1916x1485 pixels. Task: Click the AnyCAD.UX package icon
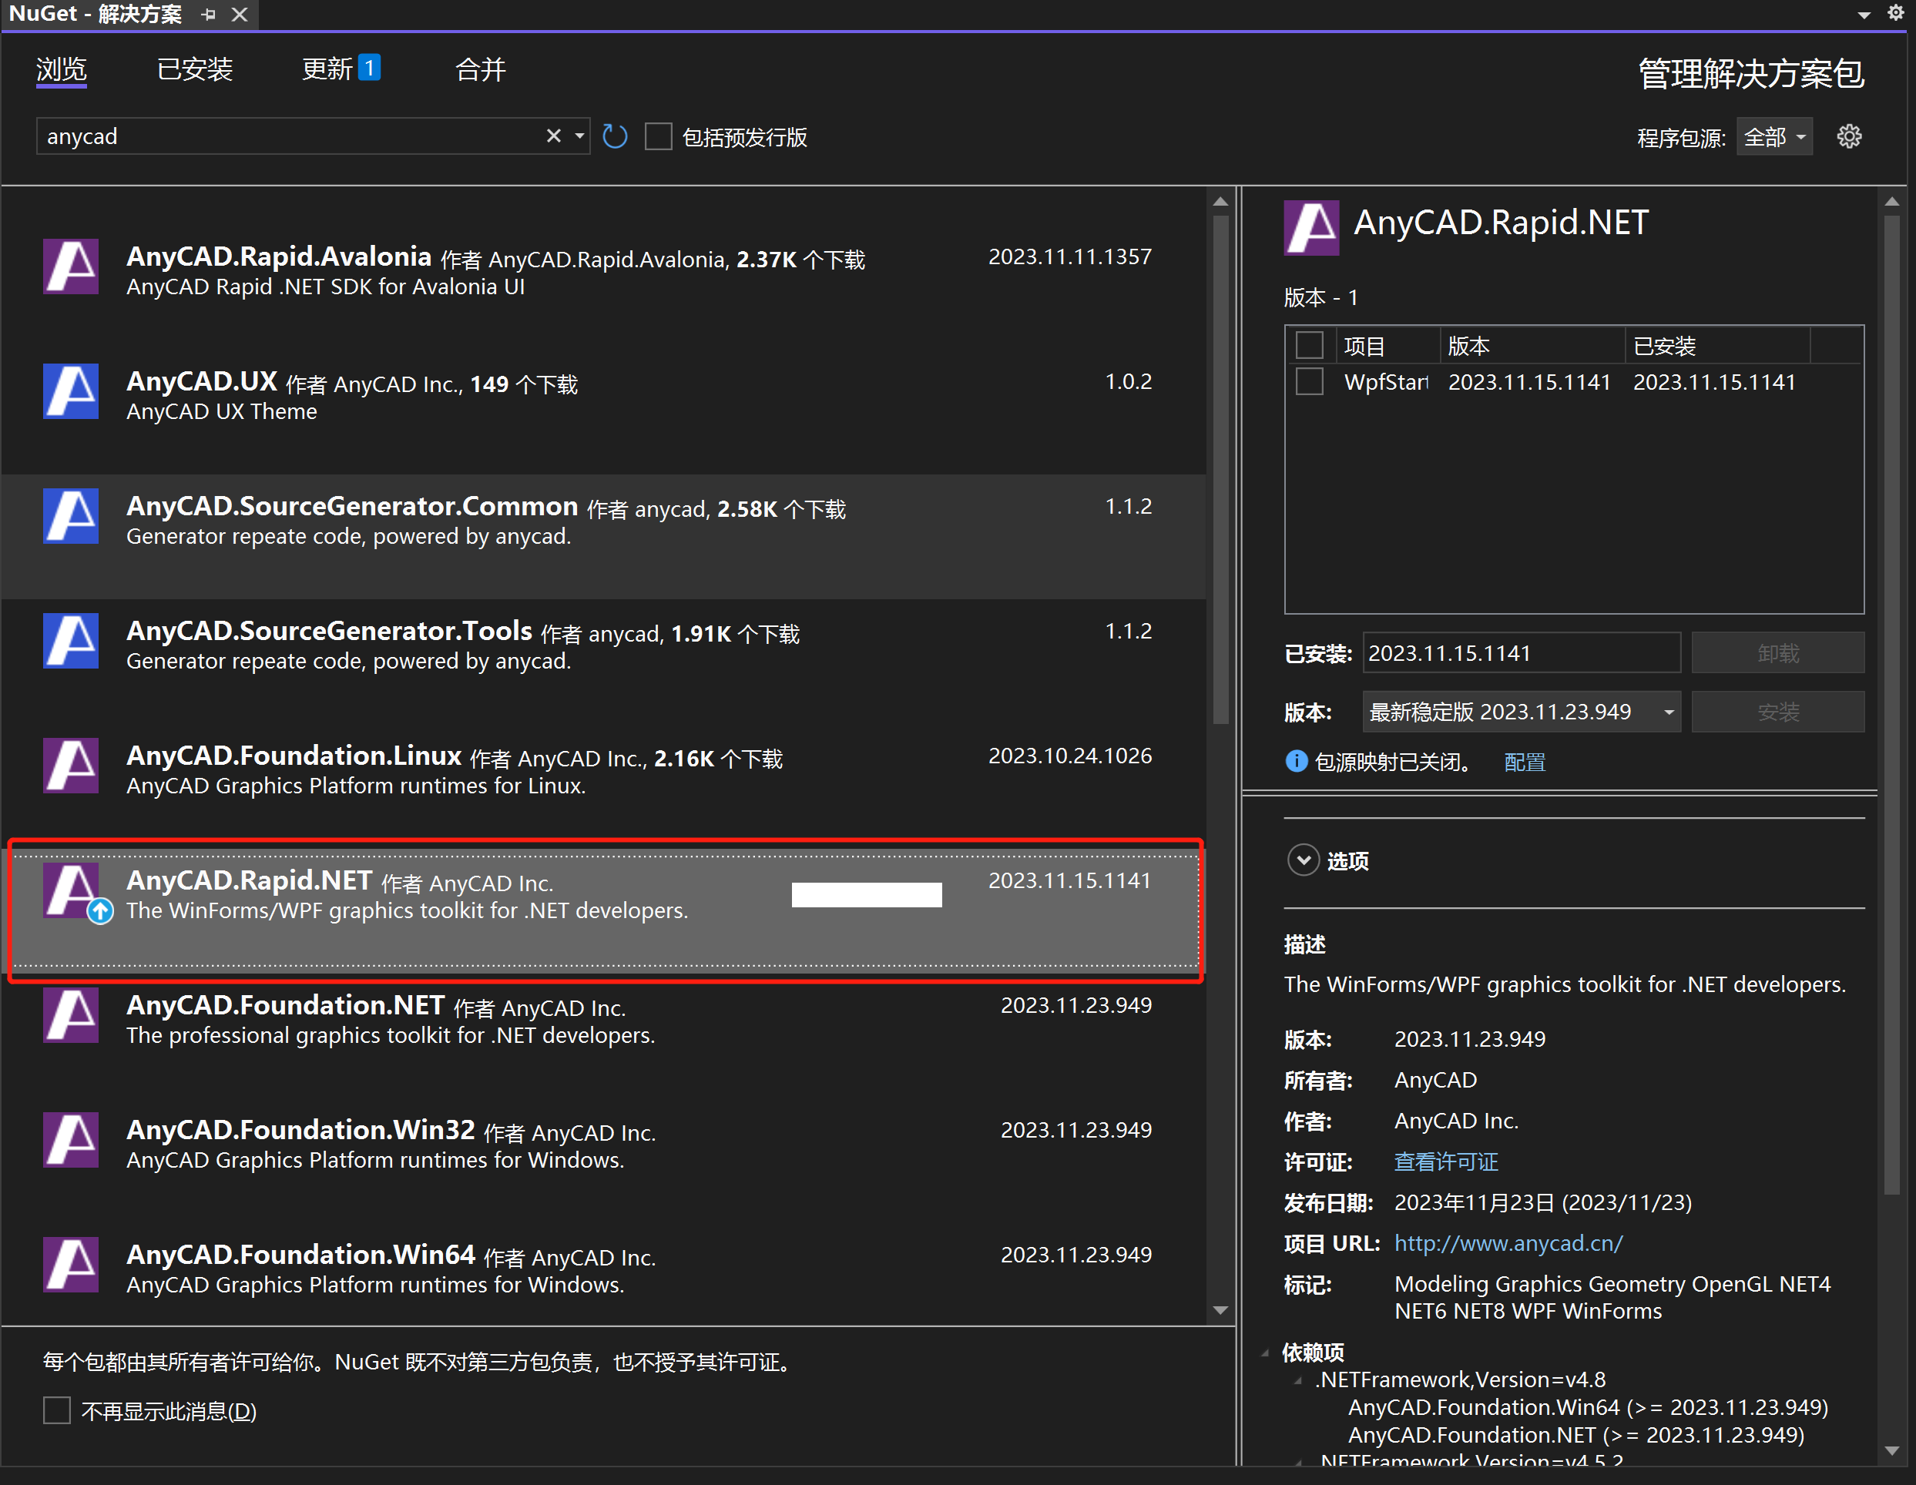click(71, 391)
